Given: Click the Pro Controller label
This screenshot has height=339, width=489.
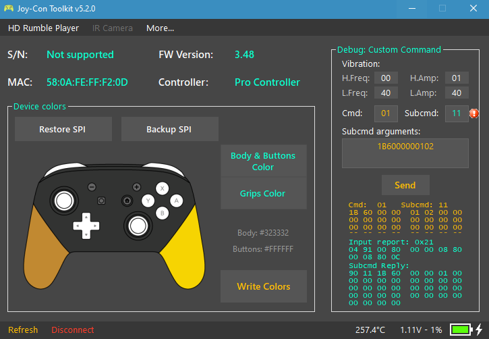Looking at the screenshot, I should [267, 82].
